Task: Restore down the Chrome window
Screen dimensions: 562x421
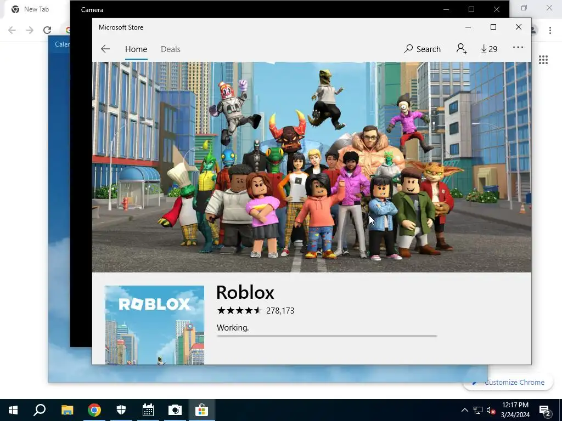Action: click(524, 8)
